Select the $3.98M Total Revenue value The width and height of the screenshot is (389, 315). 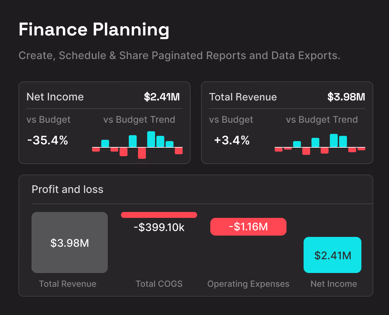[x=346, y=96]
